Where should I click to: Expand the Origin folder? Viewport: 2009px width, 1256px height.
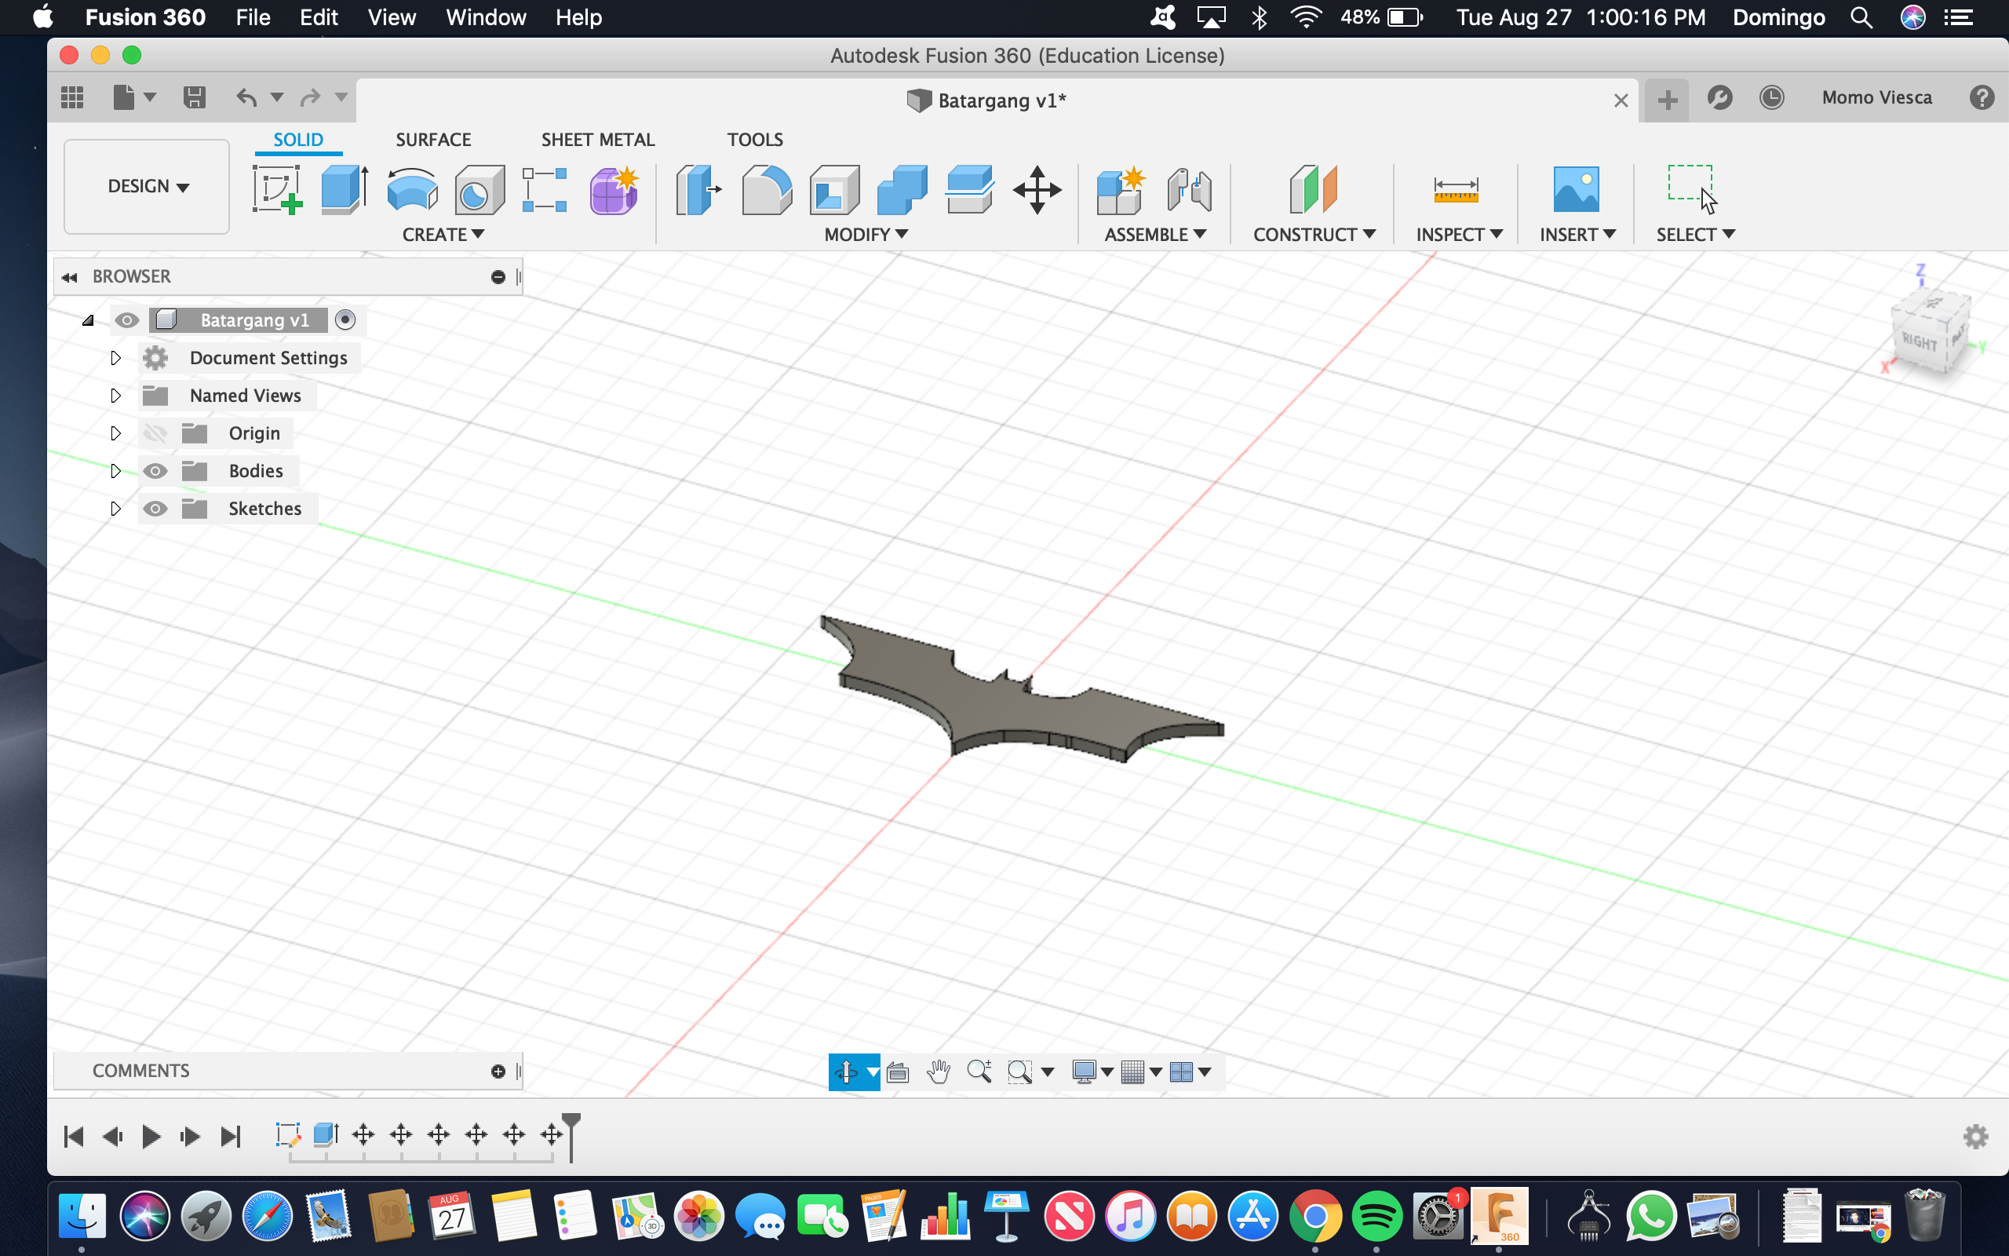point(115,433)
